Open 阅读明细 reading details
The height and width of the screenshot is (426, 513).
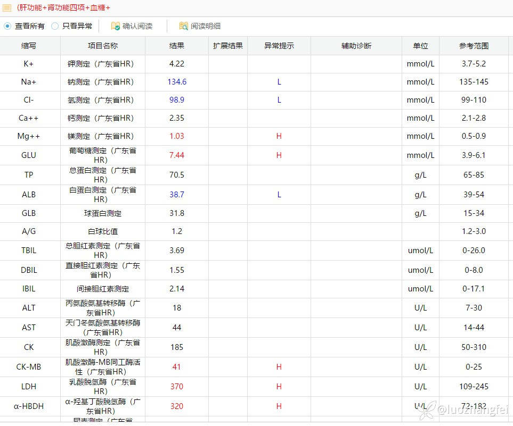[x=205, y=26]
